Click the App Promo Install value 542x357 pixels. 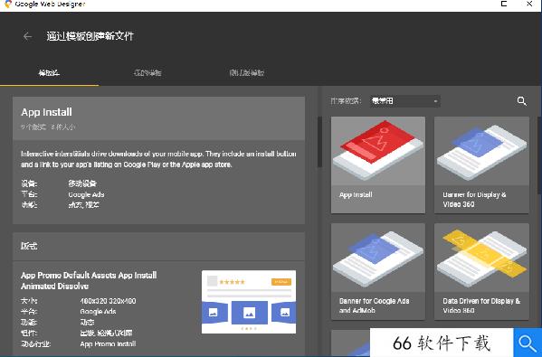109,343
